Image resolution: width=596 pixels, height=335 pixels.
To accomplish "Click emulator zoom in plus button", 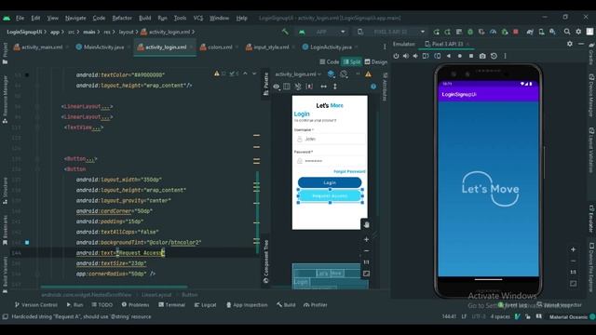I will tap(574, 249).
